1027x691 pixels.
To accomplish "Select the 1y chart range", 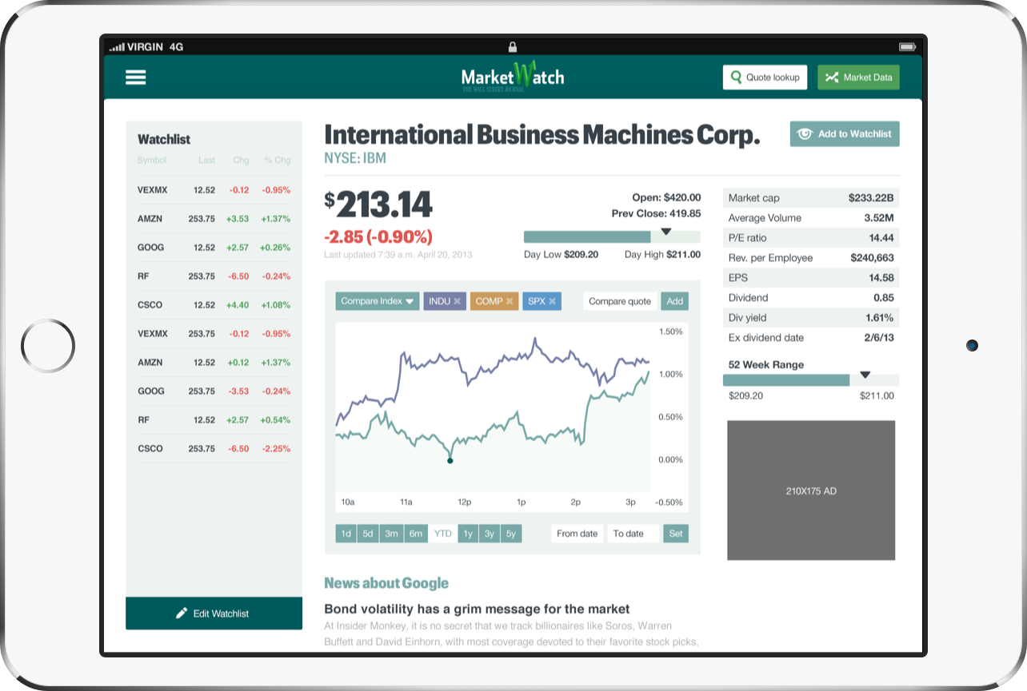I will 468,534.
